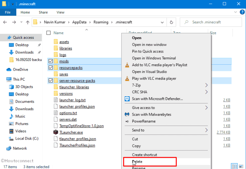
Task: Click the TLauncher.exe application icon
Action: pyautogui.click(x=56, y=132)
